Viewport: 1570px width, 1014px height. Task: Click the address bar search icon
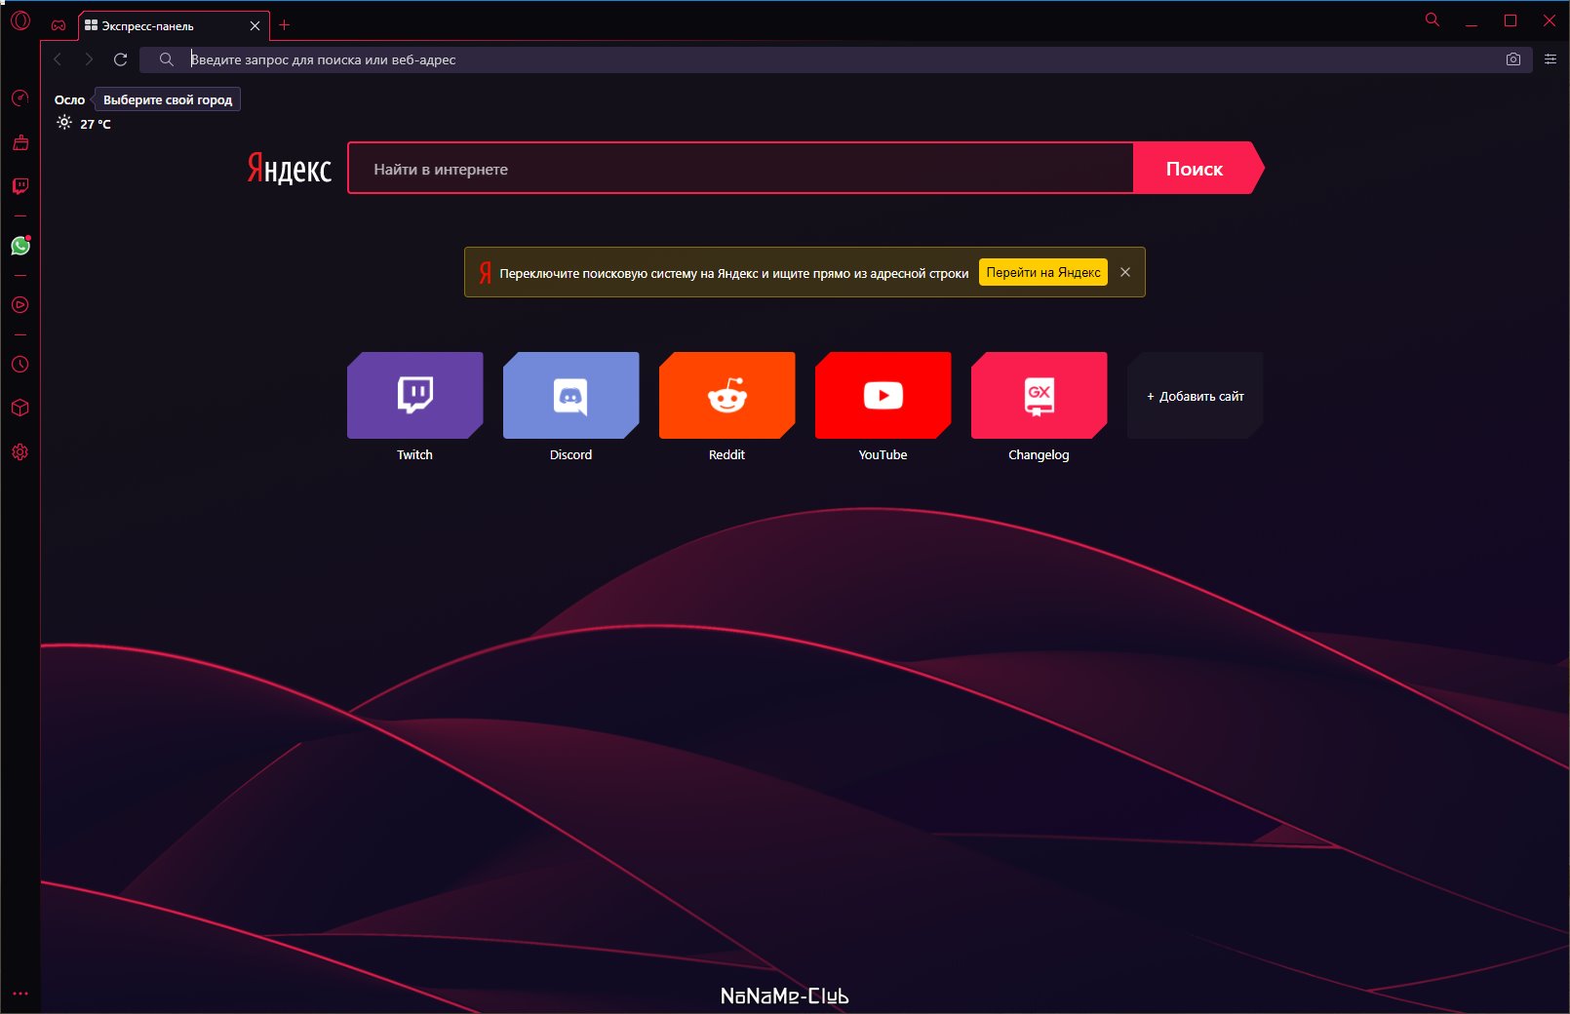tap(167, 59)
